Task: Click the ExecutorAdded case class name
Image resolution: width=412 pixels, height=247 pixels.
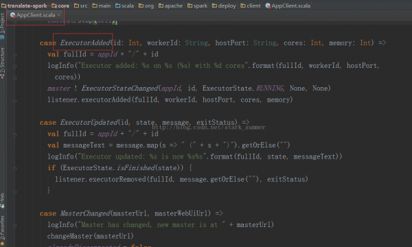Action: click(x=85, y=43)
